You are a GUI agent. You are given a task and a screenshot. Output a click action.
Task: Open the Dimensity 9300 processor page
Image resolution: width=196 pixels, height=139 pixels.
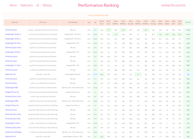[x=11, y=30]
